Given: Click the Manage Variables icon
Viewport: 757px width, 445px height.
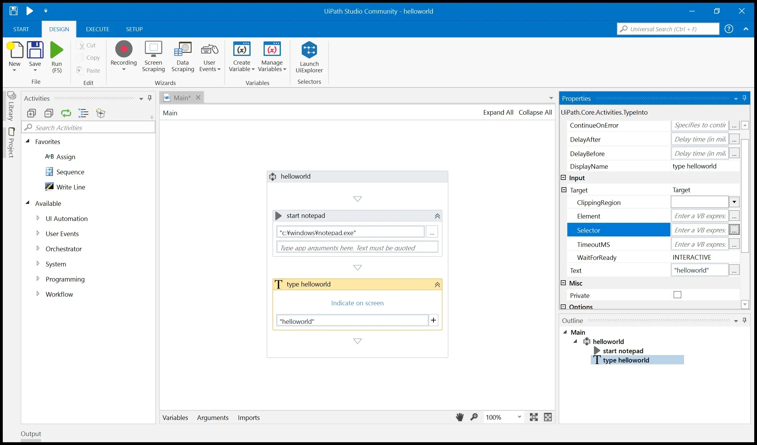Looking at the screenshot, I should (x=272, y=49).
